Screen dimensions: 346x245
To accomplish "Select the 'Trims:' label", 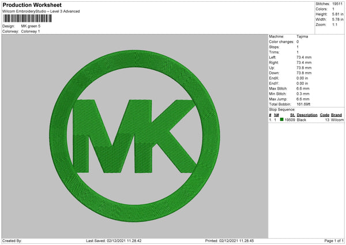I will click(274, 52).
